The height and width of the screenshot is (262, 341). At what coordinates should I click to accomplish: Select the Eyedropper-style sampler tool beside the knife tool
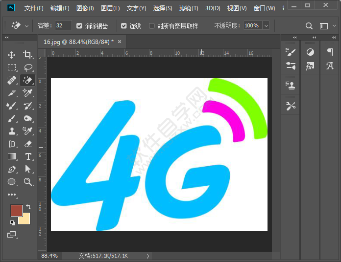pos(27,93)
